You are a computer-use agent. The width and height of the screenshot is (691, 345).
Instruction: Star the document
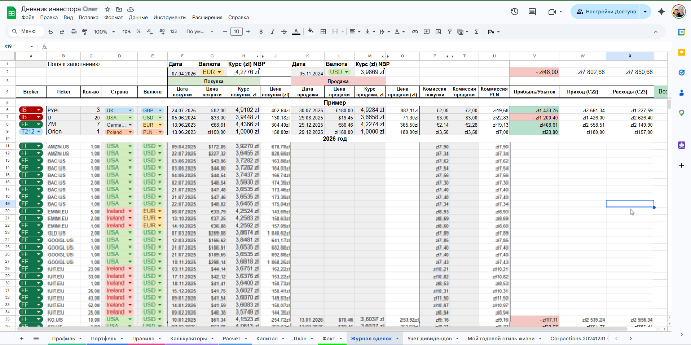pos(107,9)
